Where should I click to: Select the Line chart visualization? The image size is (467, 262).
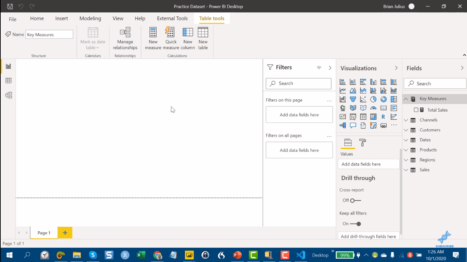tap(343, 90)
